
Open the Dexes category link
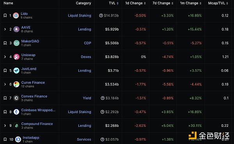[x=86, y=57]
